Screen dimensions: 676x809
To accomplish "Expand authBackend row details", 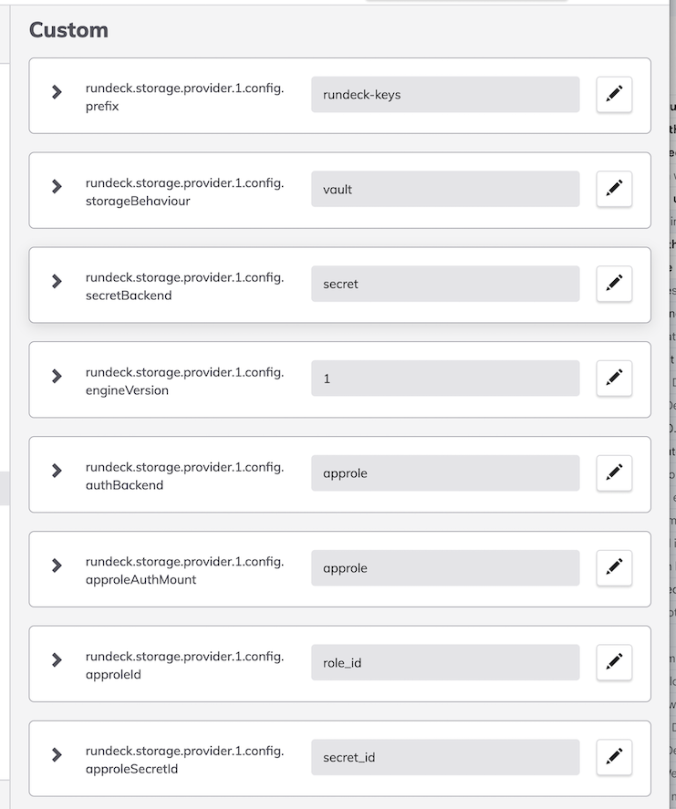I will tap(57, 471).
